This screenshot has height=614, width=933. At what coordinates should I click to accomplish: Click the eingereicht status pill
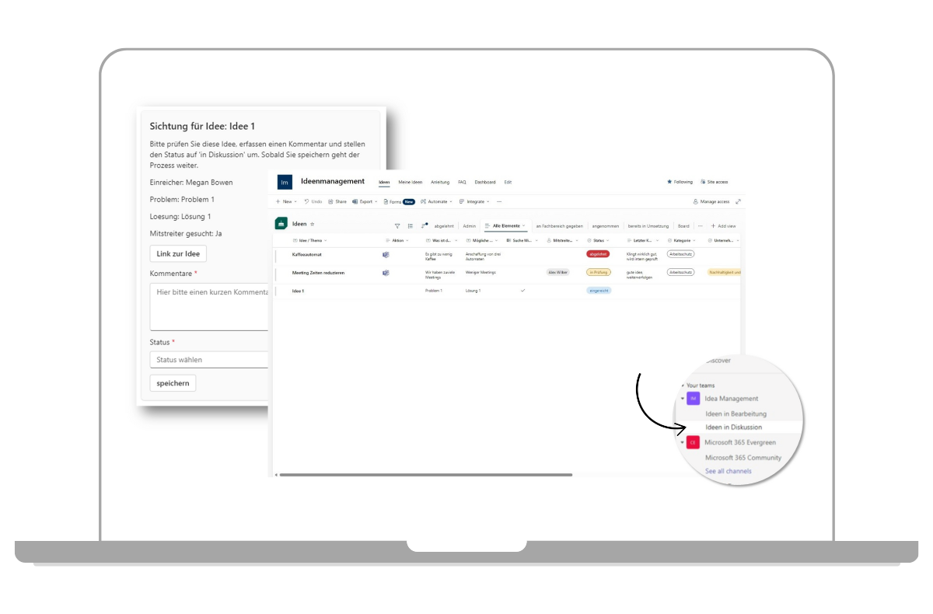coord(599,291)
